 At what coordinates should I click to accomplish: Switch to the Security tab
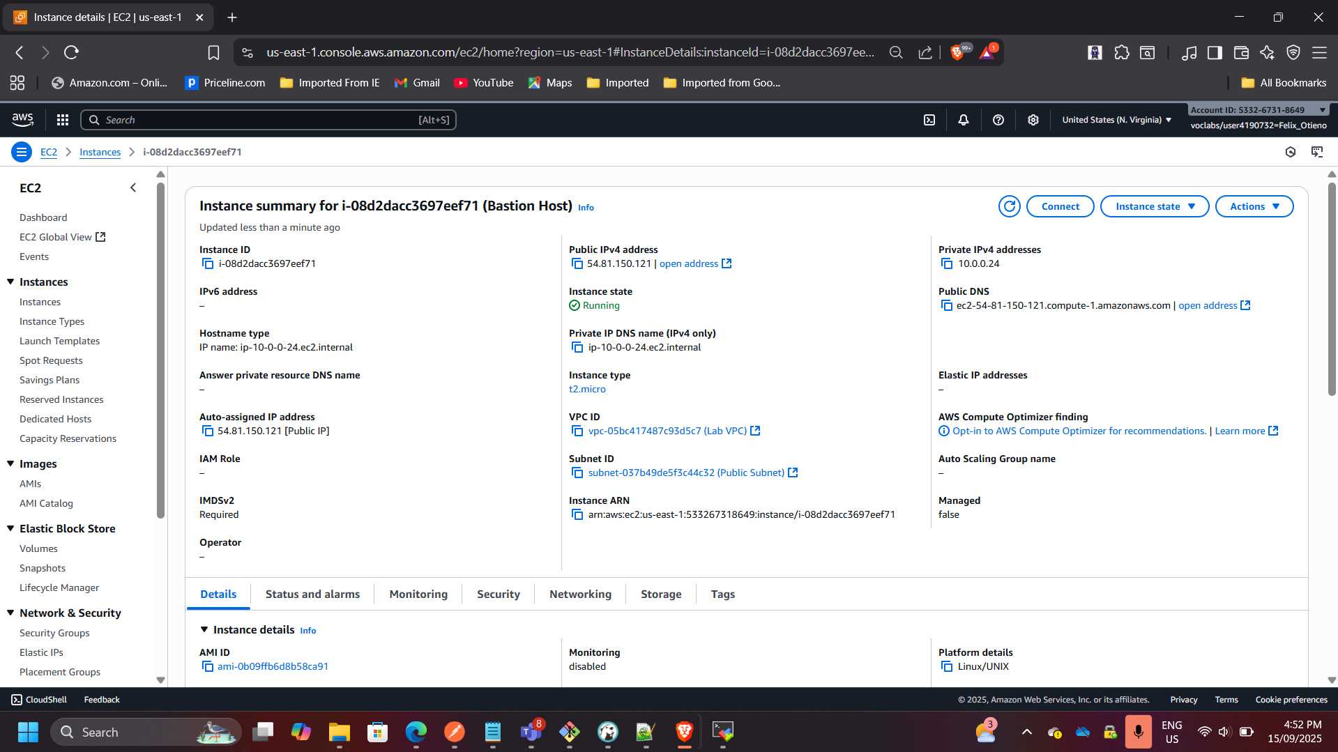tap(498, 594)
